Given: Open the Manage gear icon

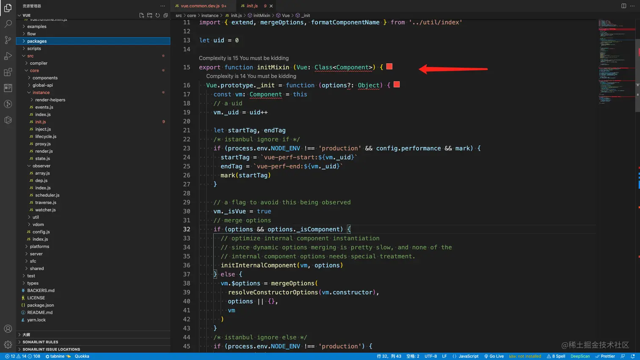Looking at the screenshot, I should (8, 344).
